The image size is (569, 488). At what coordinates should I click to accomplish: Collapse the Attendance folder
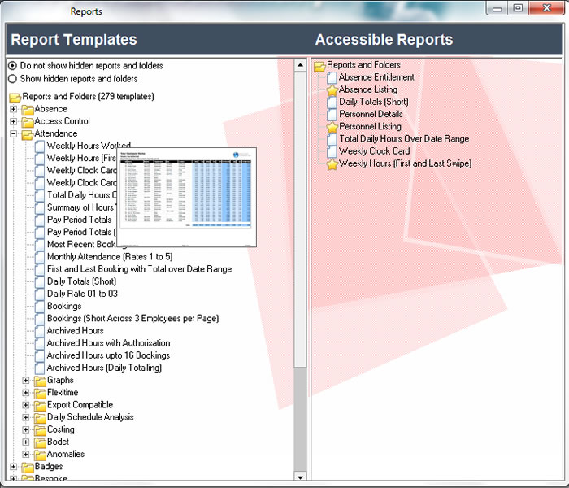[x=14, y=133]
